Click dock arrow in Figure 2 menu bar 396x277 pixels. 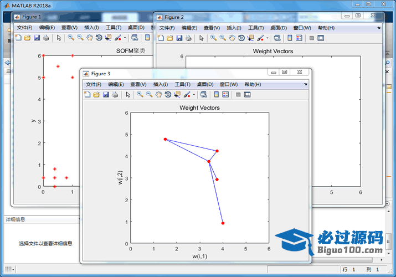coord(379,28)
